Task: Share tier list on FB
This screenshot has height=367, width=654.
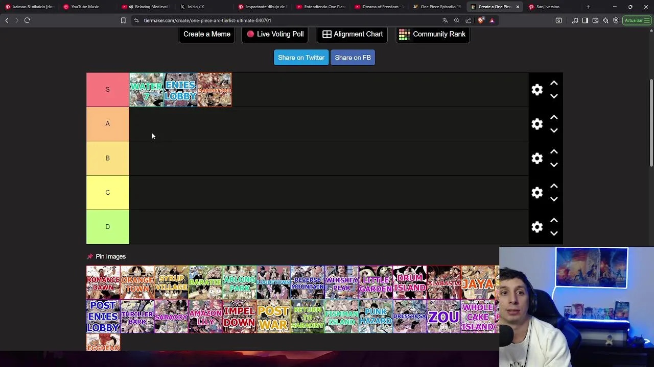Action: 353,58
